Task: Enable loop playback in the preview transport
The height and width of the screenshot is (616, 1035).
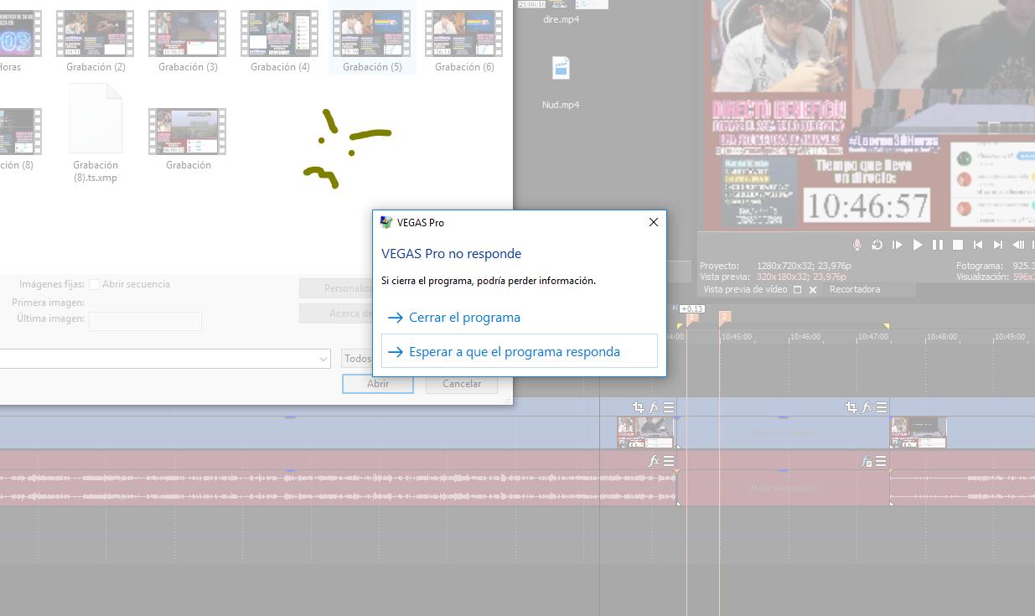Action: tap(877, 245)
